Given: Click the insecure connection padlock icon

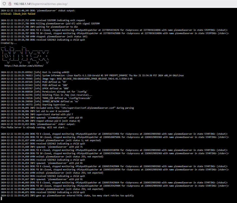Looking at the screenshot, I should click(10, 4).
